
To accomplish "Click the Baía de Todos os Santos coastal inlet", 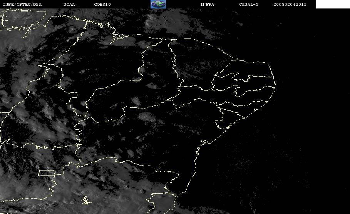I will (x=204, y=142).
